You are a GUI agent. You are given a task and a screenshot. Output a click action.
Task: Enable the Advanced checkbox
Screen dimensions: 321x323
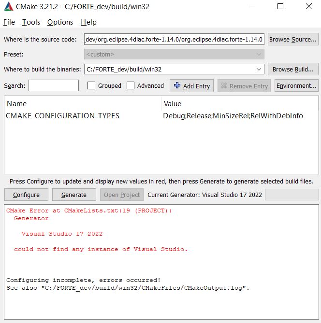(x=131, y=85)
